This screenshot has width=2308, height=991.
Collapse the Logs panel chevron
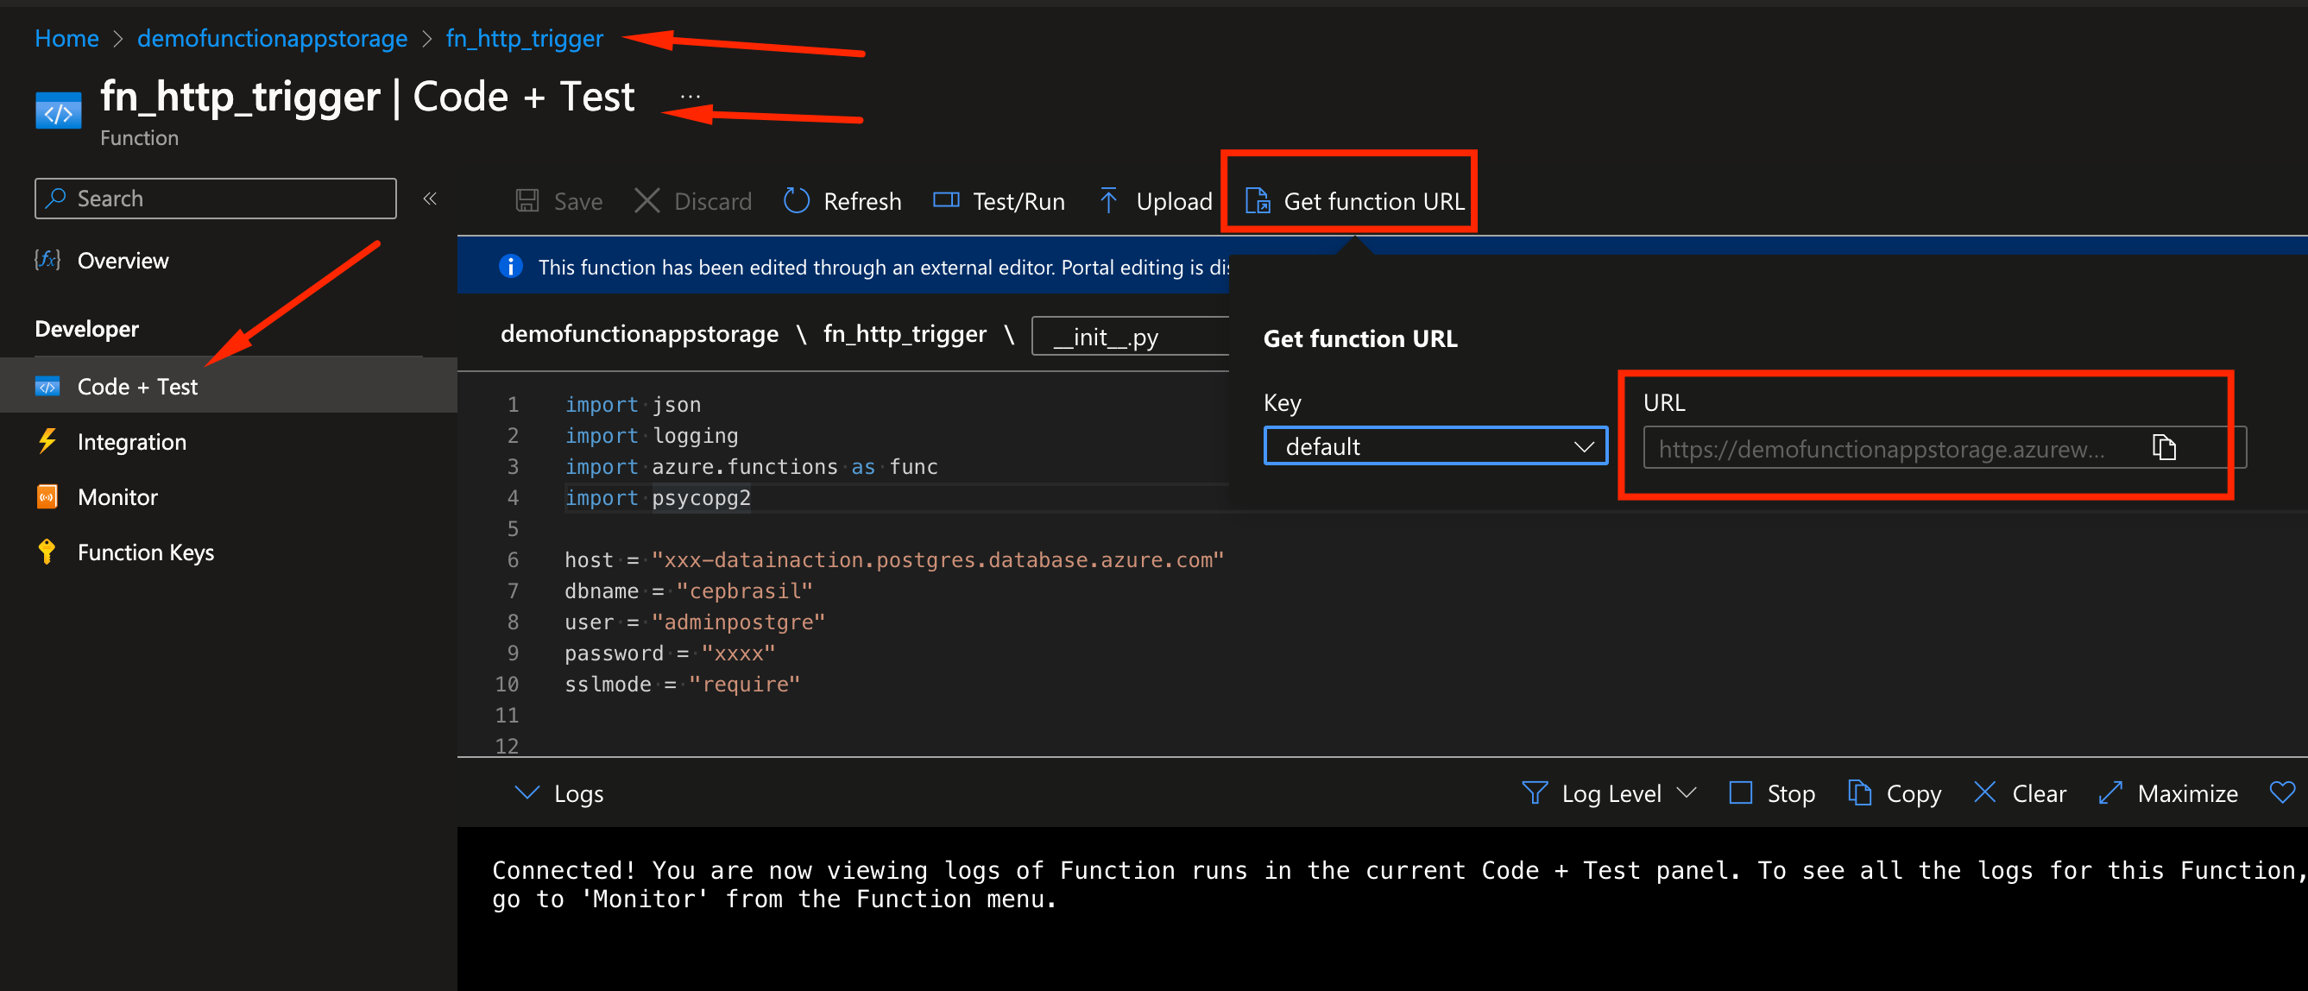527,793
